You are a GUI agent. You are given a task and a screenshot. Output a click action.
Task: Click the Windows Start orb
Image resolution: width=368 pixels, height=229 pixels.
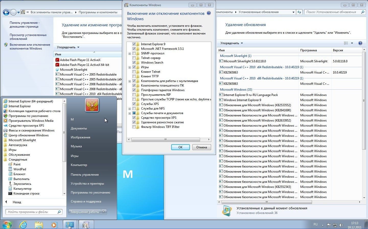[7, 225]
